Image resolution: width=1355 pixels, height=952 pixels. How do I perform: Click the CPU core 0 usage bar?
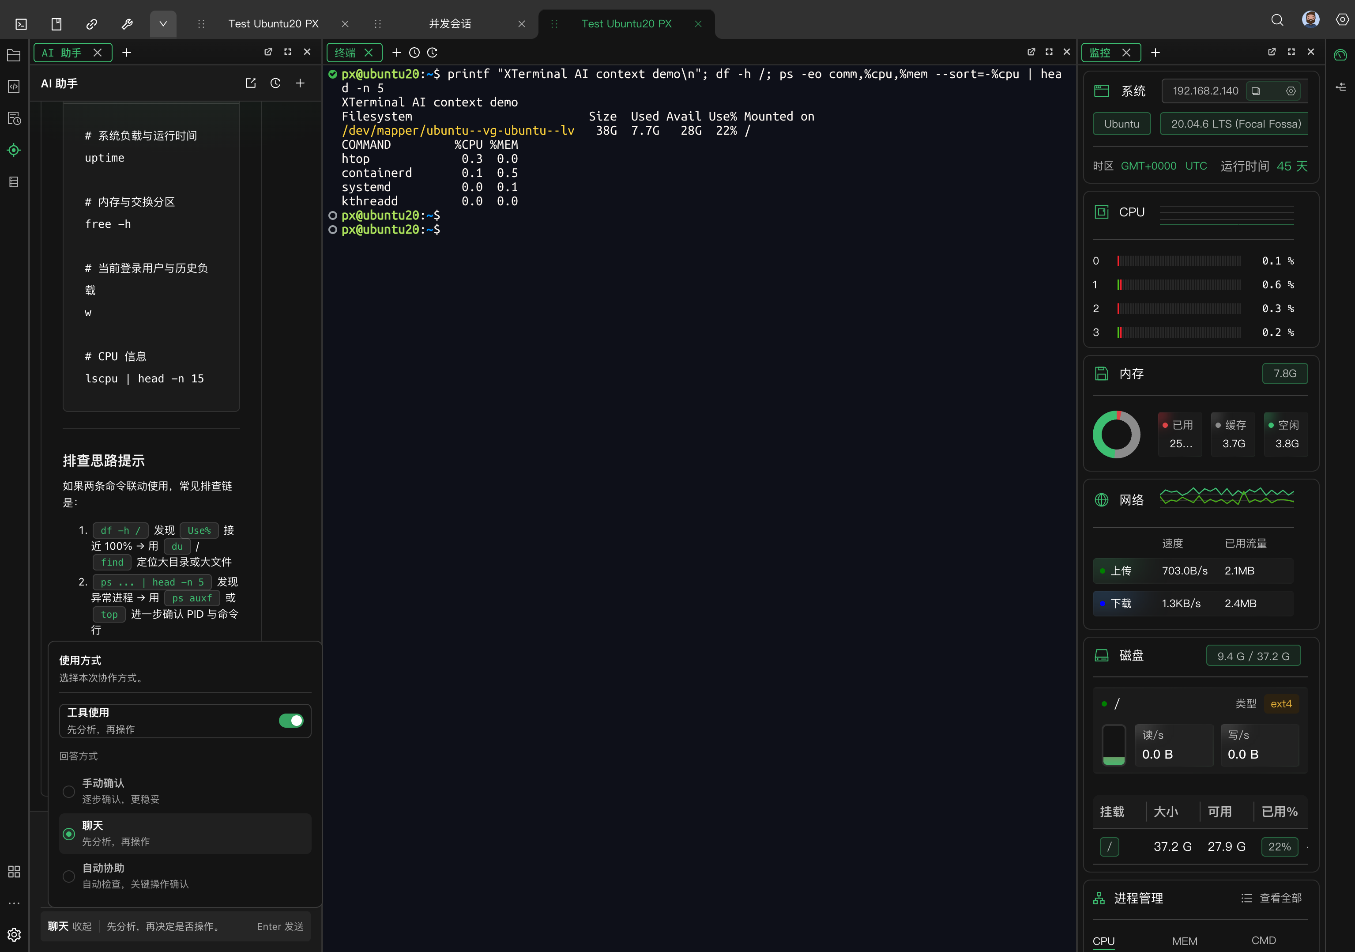pyautogui.click(x=1179, y=261)
